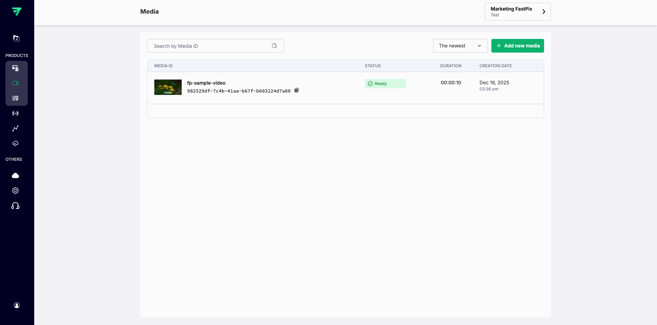The height and width of the screenshot is (325, 657).
Task: Open the analytics chart icon
Action: [15, 128]
